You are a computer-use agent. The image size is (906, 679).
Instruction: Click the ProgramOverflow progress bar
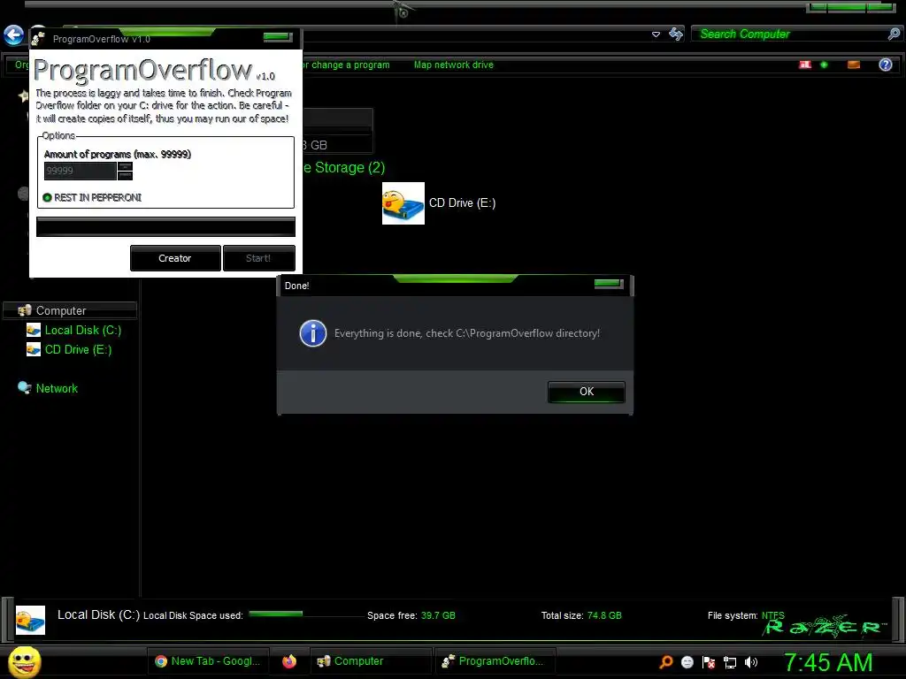[x=165, y=227]
